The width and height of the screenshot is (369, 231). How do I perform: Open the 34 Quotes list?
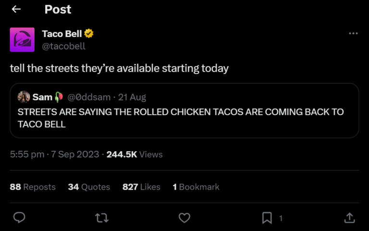point(89,187)
